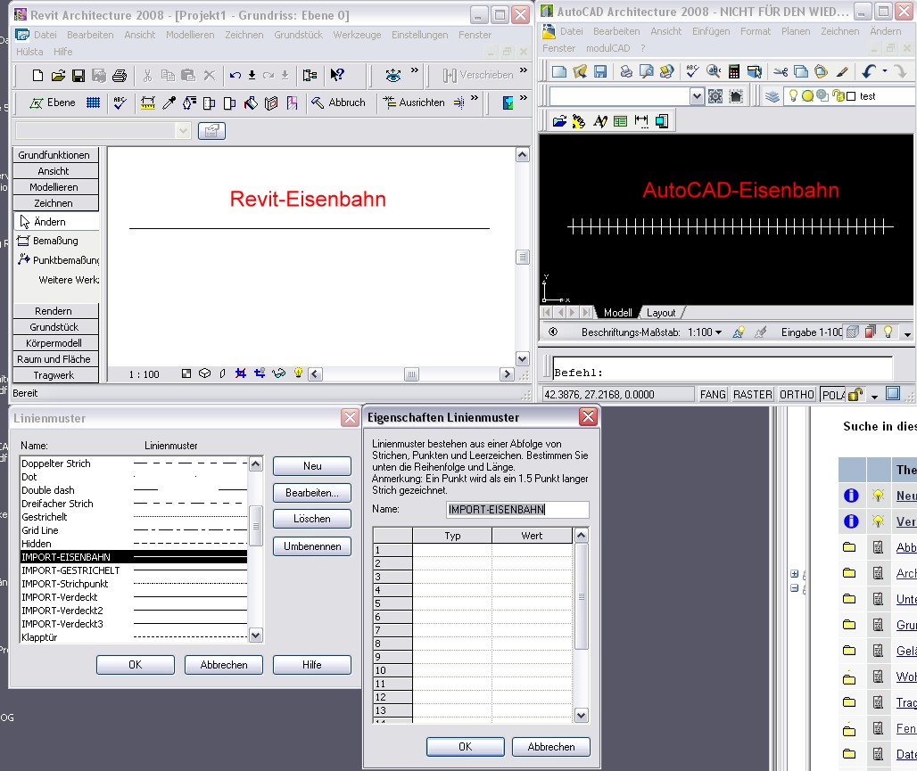Toggle the freeze sun icon for layer test
917x771 pixels.
coord(807,96)
